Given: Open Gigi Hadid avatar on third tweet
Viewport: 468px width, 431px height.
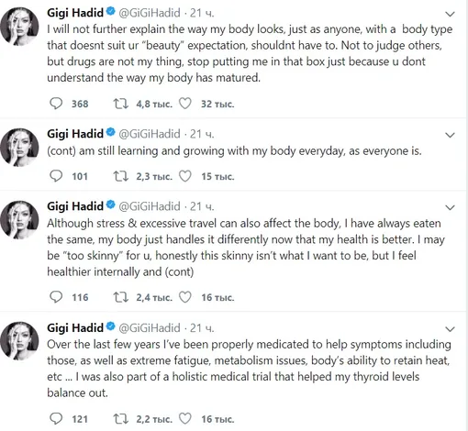Looking at the screenshot, I should click(x=19, y=220).
